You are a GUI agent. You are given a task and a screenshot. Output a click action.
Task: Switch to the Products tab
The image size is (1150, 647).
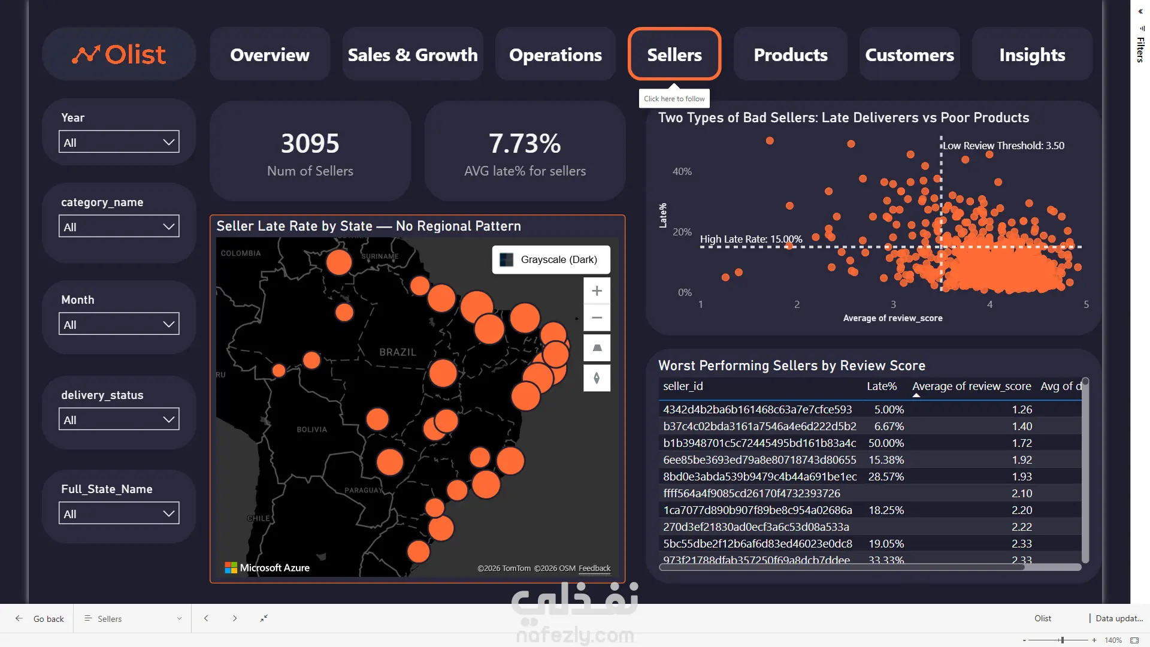click(x=790, y=55)
